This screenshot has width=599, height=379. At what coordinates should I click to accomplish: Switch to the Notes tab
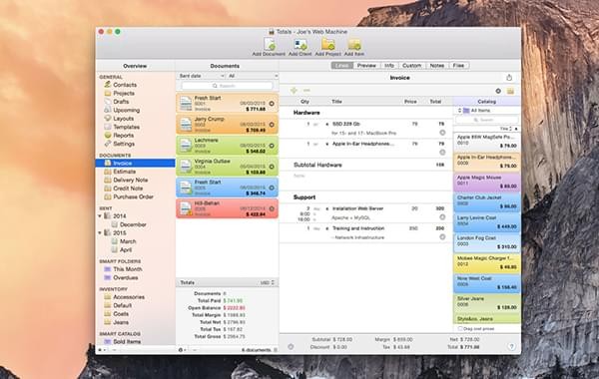(x=436, y=66)
